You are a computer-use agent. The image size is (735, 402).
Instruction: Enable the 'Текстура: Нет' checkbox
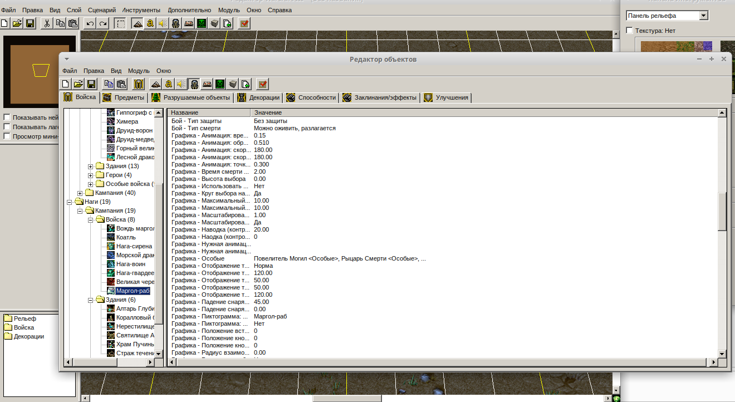click(629, 31)
